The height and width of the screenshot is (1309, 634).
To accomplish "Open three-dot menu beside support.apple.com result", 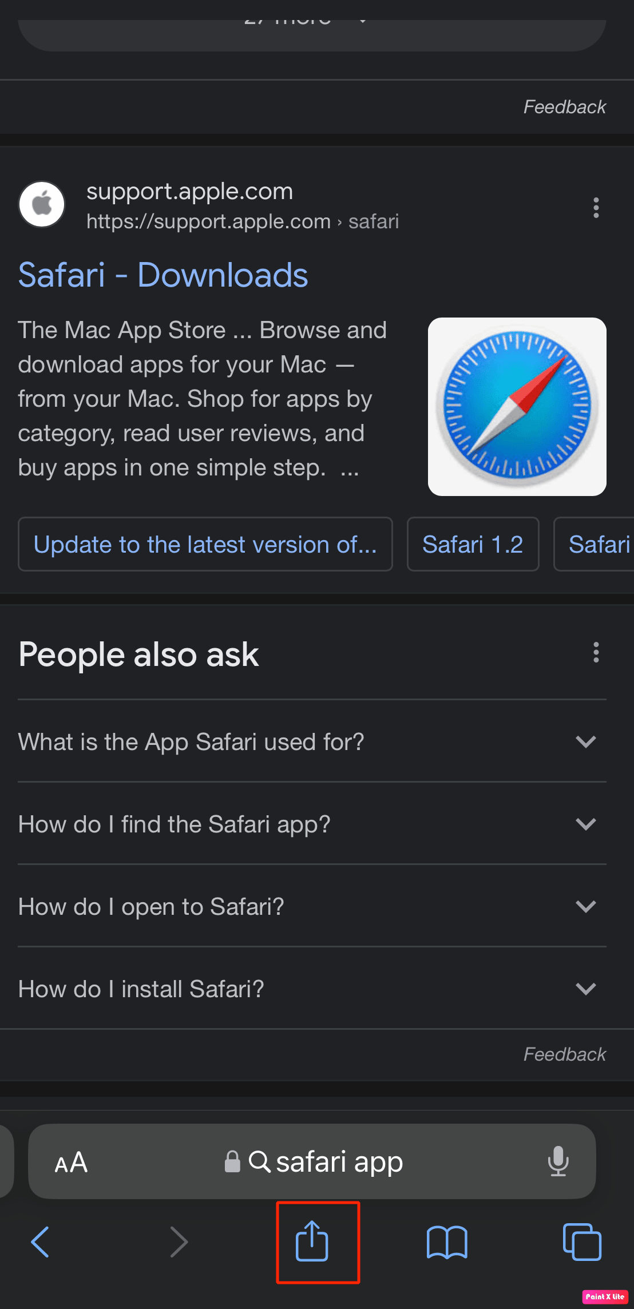I will click(x=596, y=208).
